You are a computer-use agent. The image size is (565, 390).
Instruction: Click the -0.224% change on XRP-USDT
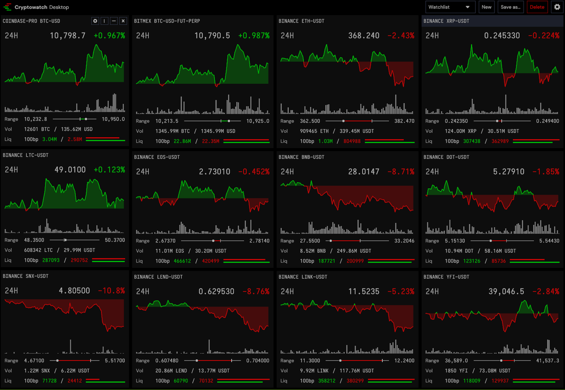coord(543,36)
